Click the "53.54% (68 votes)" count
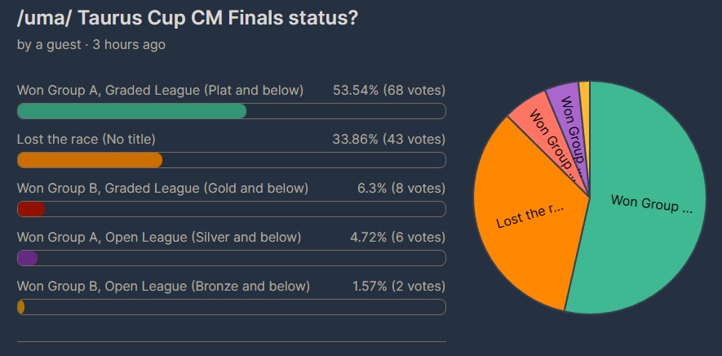Image resolution: width=722 pixels, height=356 pixels. 388,90
